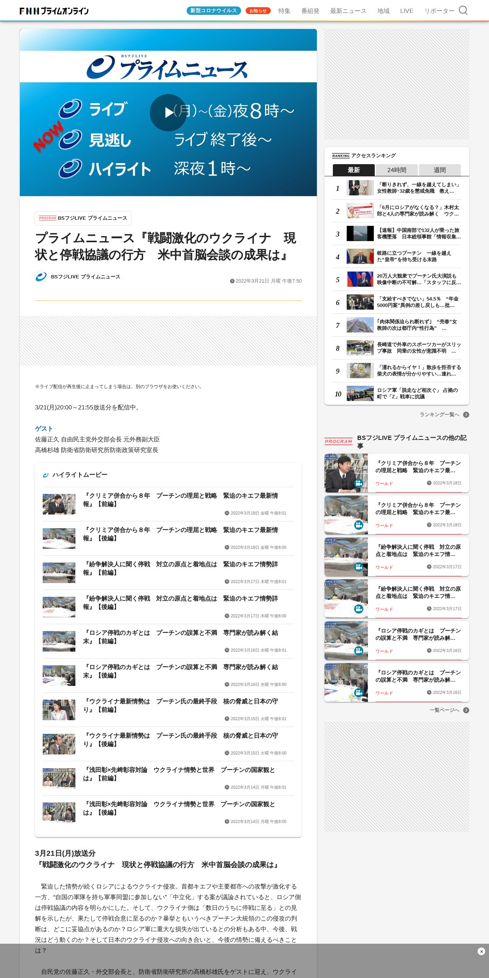489x978 pixels.
Task: Open ranking item 2 about 6月にロシアがなくなる
Action: coord(396,211)
